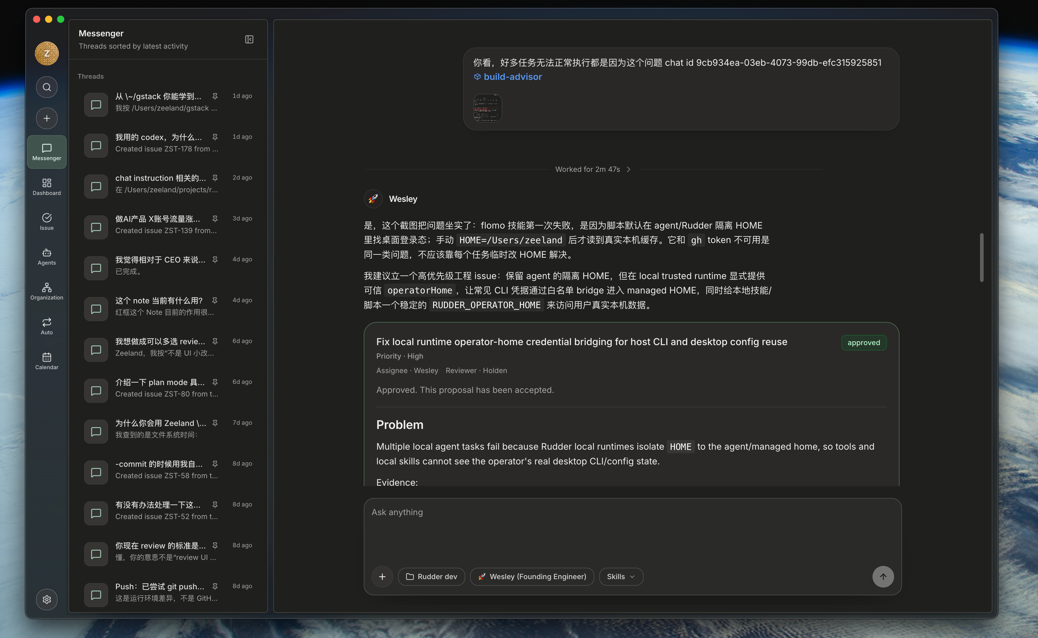Toggle pin on '这个 note' thread

tap(215, 300)
